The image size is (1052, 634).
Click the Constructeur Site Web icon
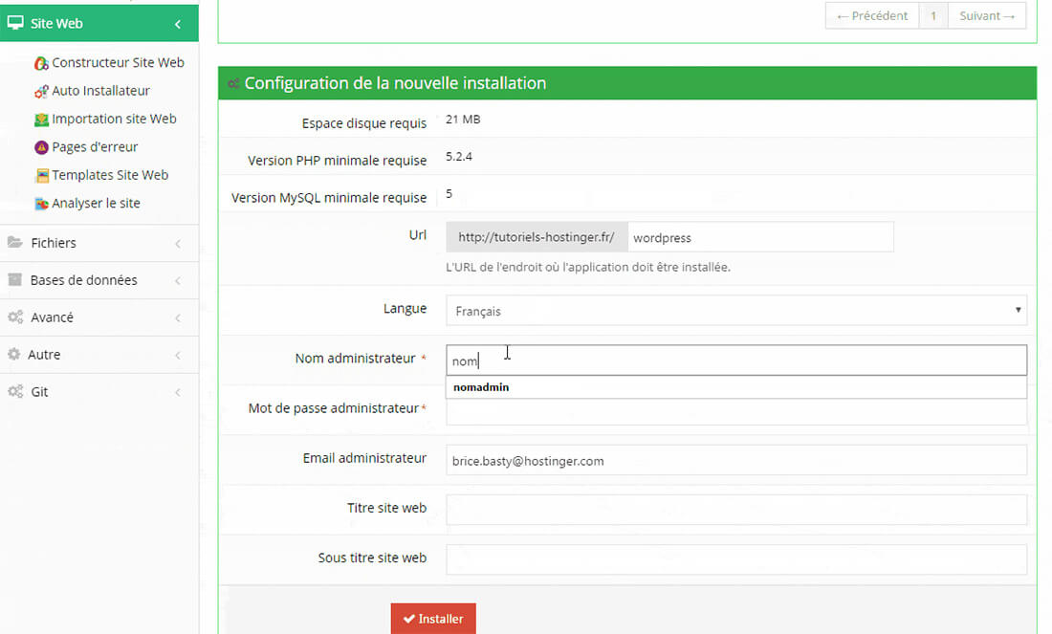(41, 63)
